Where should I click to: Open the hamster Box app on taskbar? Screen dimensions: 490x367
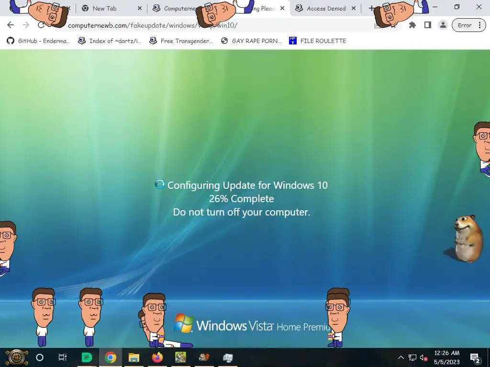click(x=180, y=357)
